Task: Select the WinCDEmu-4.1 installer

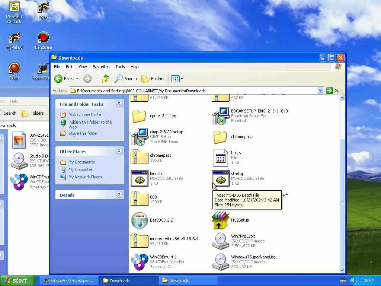Action: pos(158,262)
